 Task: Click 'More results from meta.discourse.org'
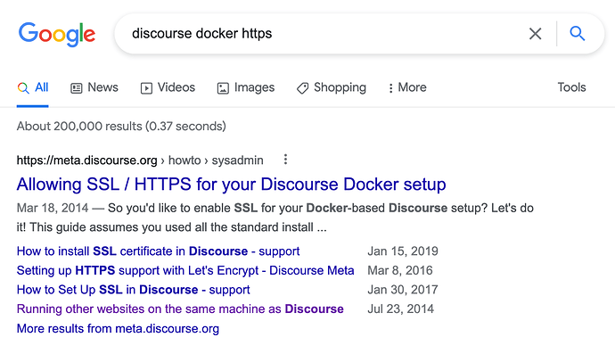118,328
